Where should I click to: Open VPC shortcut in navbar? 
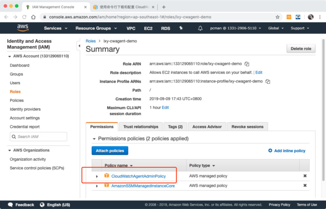131,28
